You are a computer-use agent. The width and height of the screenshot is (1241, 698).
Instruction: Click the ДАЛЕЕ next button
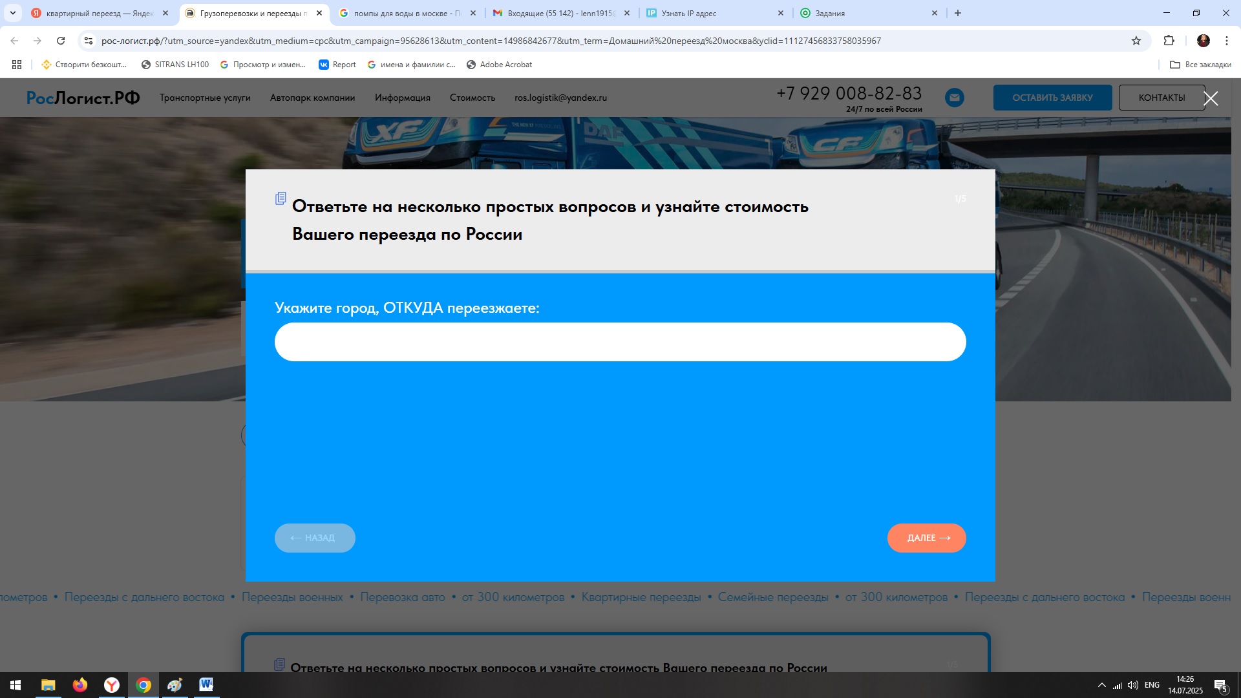pos(926,538)
